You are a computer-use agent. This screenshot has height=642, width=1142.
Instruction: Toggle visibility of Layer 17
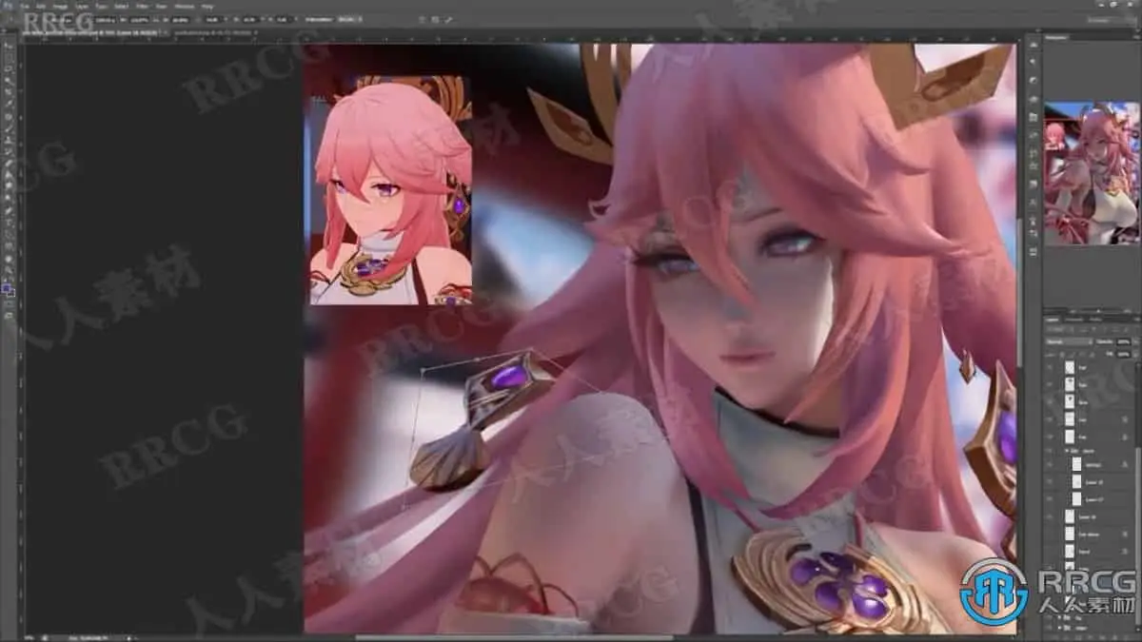(1049, 498)
